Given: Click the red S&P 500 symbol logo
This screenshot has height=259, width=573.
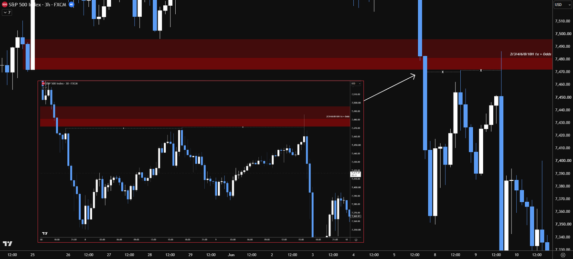Looking at the screenshot, I should tap(4, 4).
